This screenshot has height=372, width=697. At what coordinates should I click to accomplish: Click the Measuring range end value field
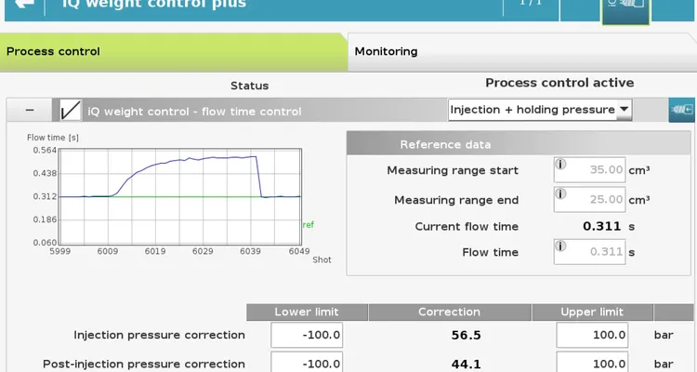(595, 200)
